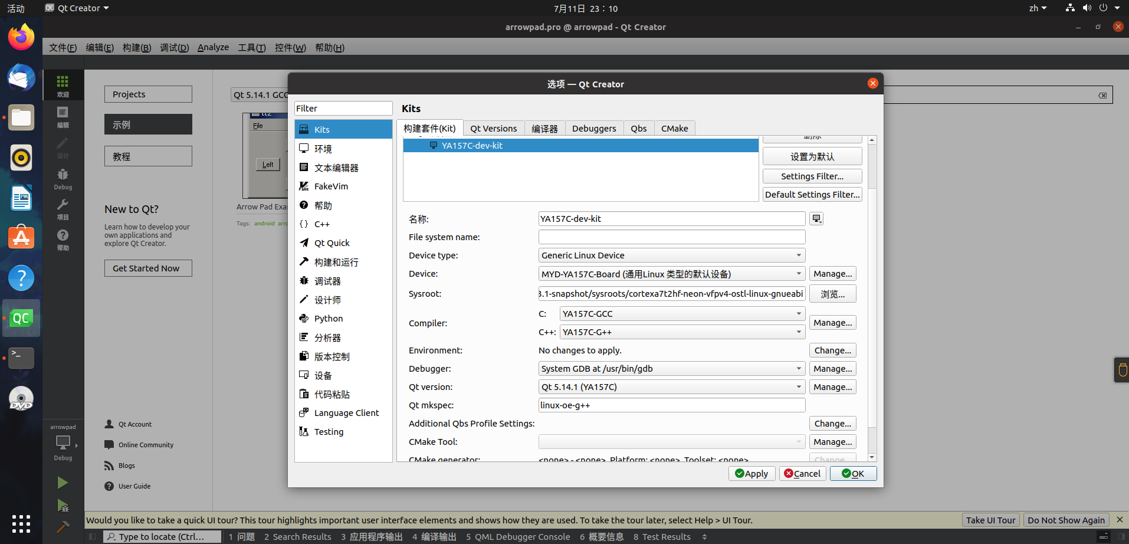Click Settings Filter... button

point(812,176)
